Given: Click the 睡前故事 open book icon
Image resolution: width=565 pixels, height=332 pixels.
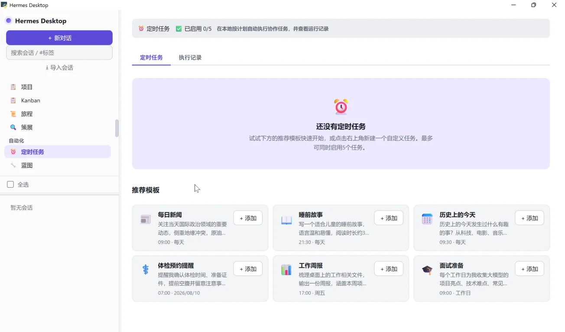Looking at the screenshot, I should click(x=286, y=220).
